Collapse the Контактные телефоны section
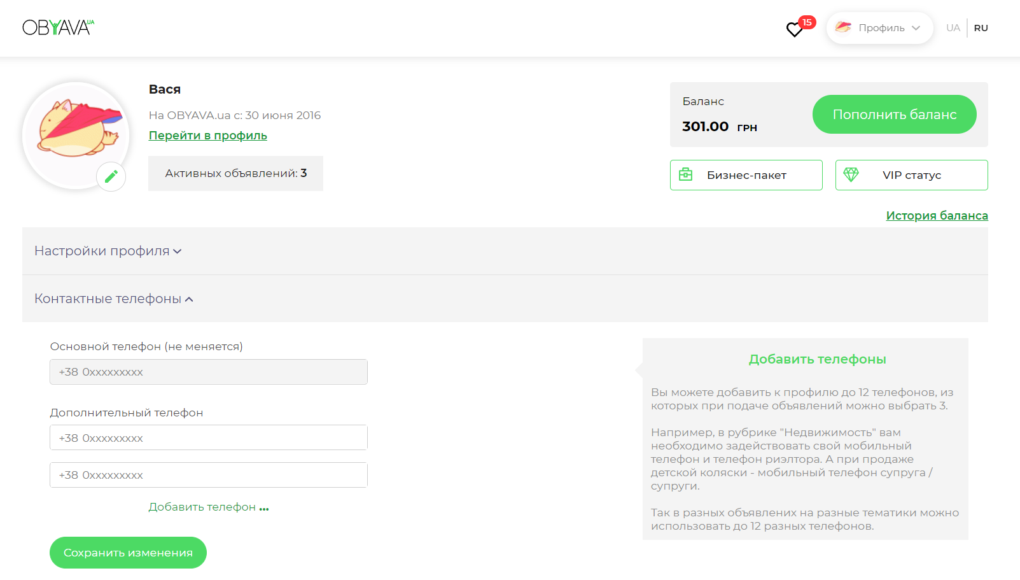 click(114, 299)
